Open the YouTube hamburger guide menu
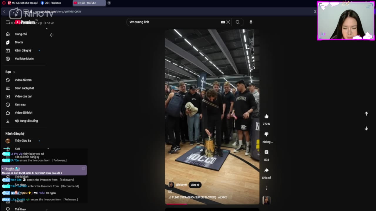 pyautogui.click(x=8, y=22)
